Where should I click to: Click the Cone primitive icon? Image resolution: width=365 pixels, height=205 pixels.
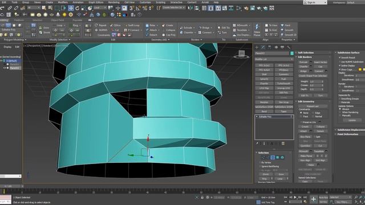coord(58,15)
